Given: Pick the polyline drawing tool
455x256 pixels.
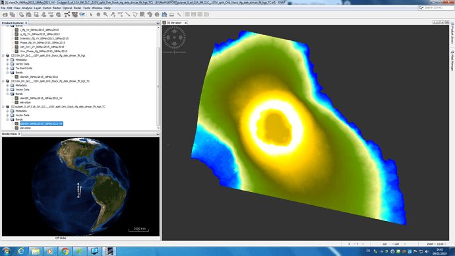Looking at the screenshot, I should tap(135, 15).
